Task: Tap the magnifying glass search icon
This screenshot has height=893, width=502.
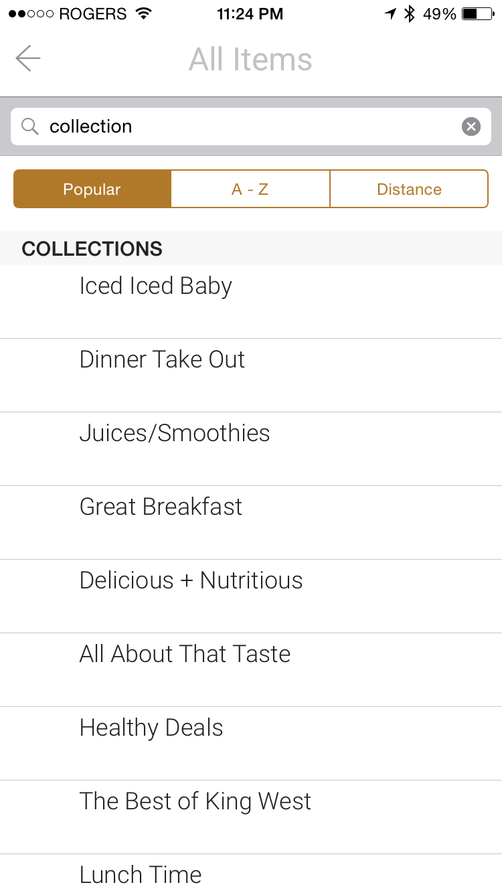Action: pos(29,127)
